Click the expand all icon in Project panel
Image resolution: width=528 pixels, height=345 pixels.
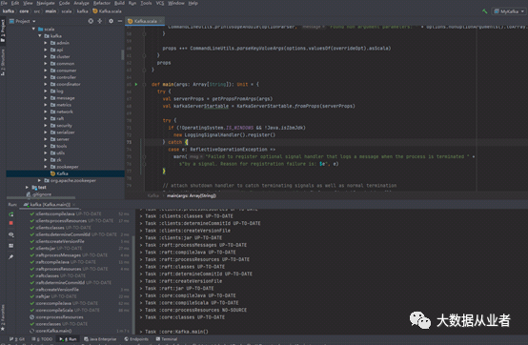(100, 21)
